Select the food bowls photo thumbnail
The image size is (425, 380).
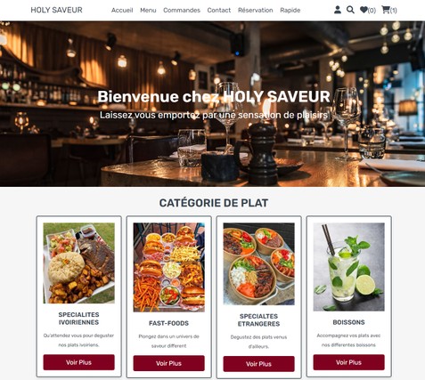tap(258, 264)
